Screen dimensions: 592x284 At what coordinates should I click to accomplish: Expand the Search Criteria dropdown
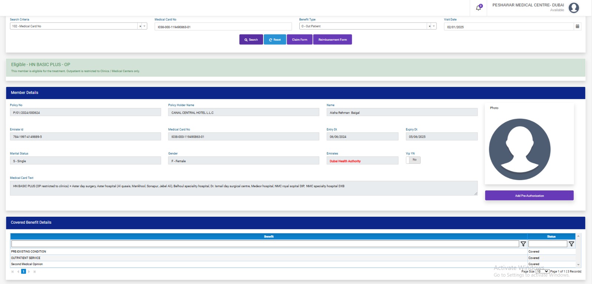[x=145, y=26]
